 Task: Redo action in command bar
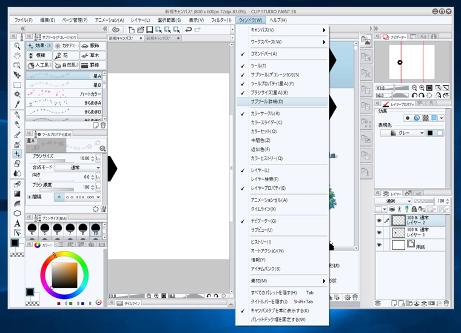point(198,29)
